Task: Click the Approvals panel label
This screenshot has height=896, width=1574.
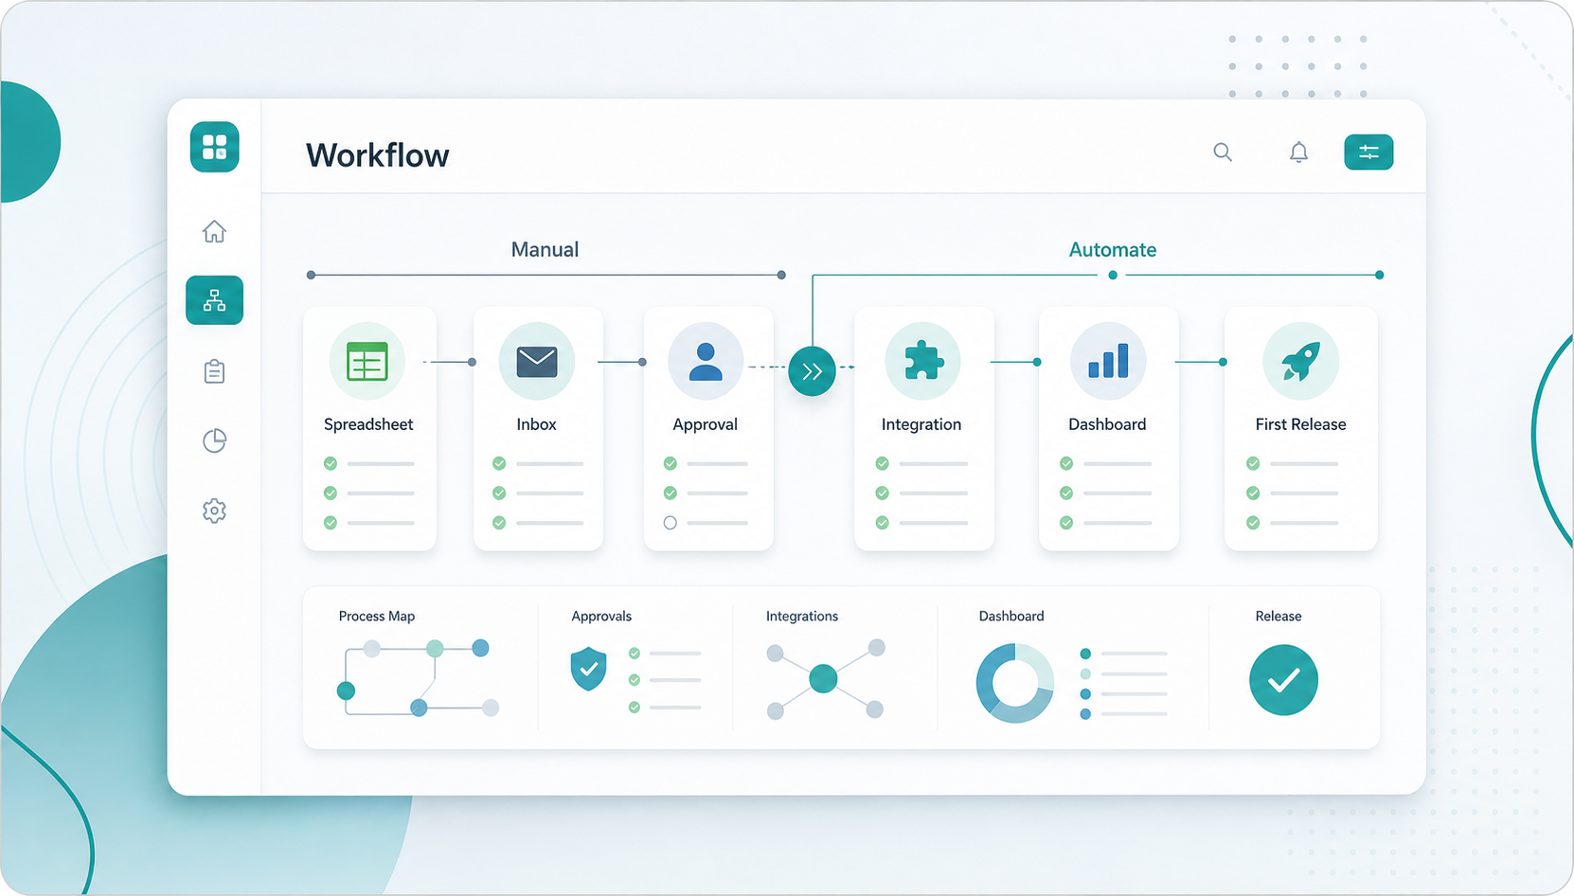Action: click(601, 617)
